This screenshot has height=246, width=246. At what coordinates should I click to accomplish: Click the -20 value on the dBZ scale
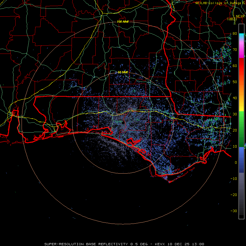[x=234, y=195]
